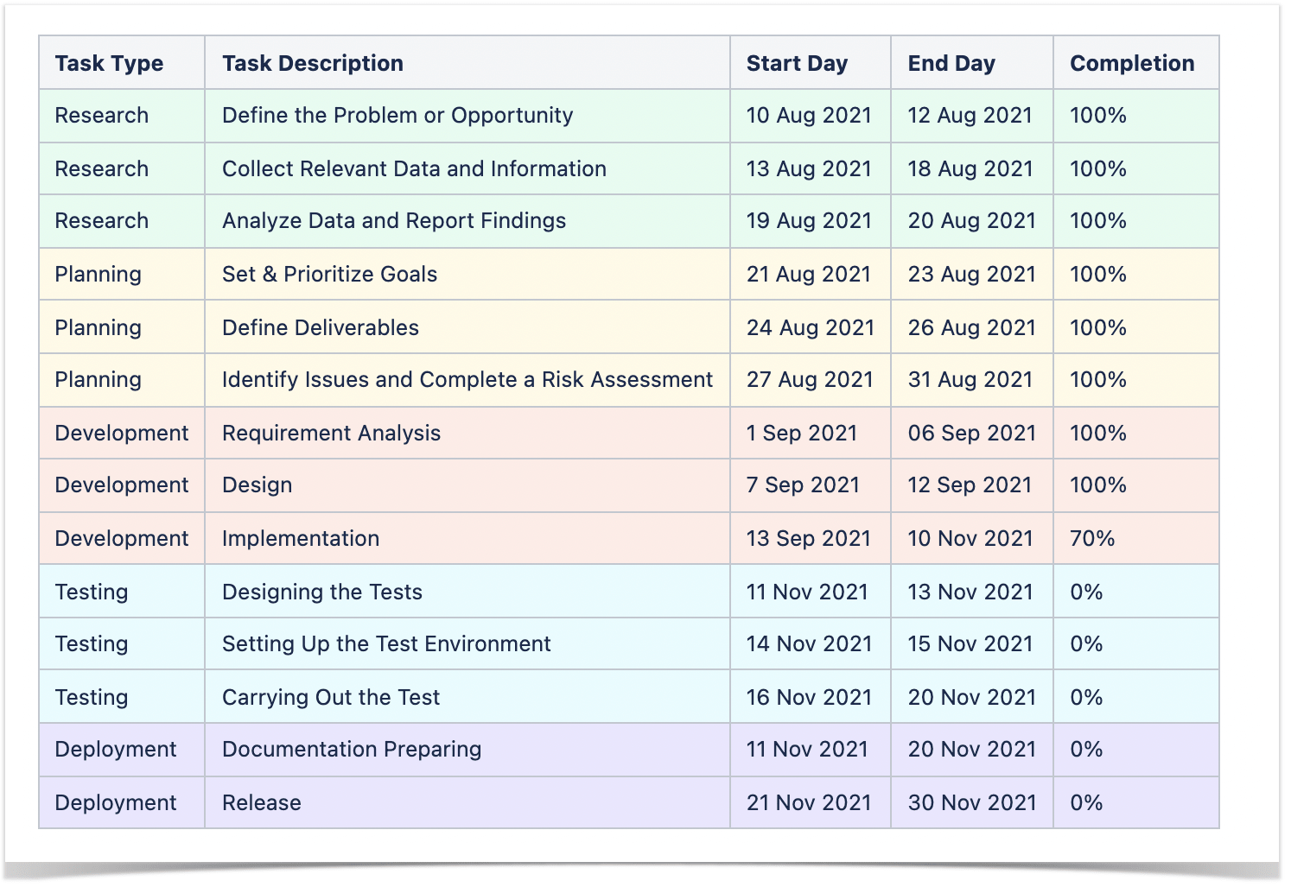Select the Release task start date cell
The image size is (1291, 887).
click(808, 802)
